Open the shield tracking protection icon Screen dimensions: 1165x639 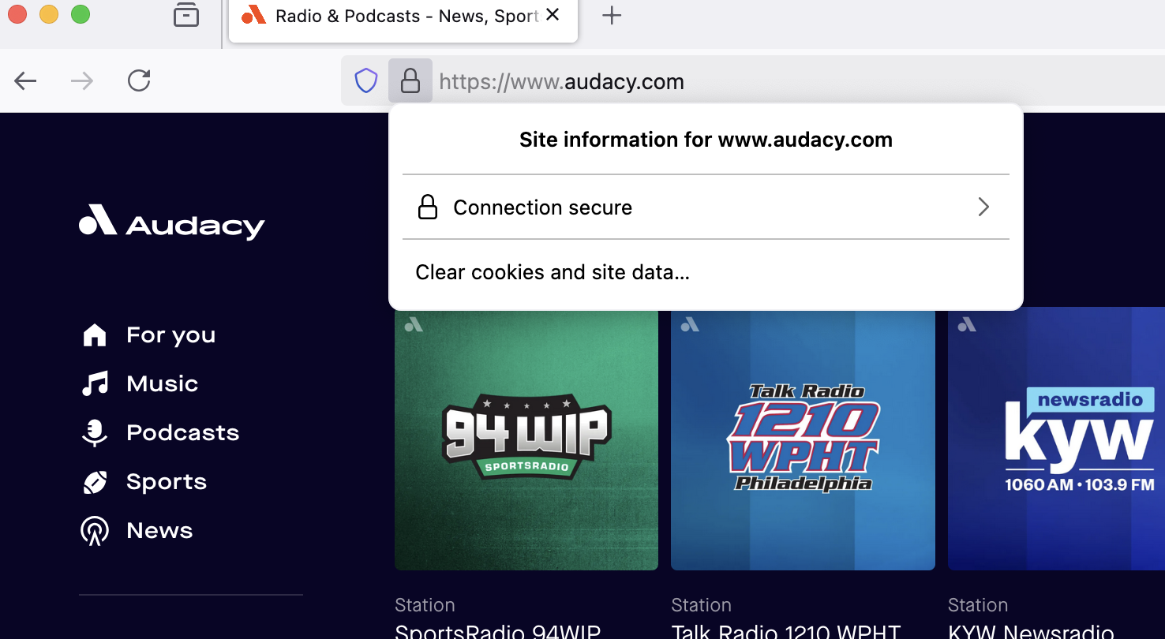point(365,80)
